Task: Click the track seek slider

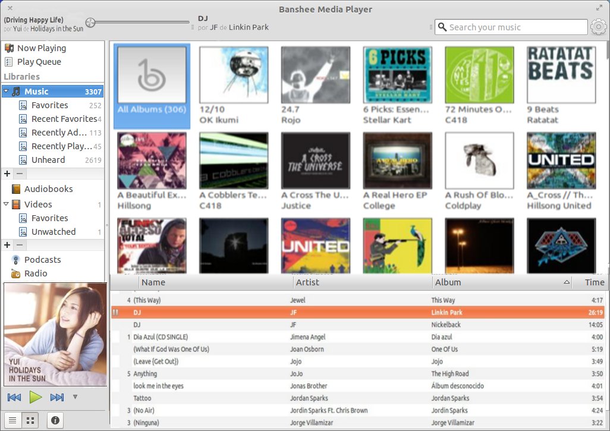Action: (x=138, y=23)
